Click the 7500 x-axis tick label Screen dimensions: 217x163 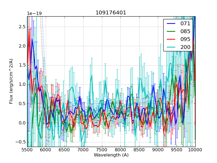[102, 150]
